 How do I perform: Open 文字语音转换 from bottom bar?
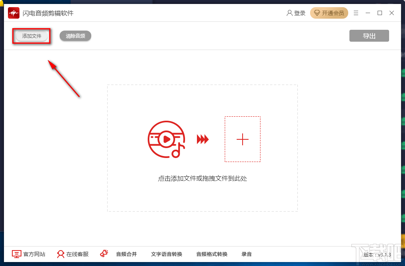pyautogui.click(x=166, y=254)
